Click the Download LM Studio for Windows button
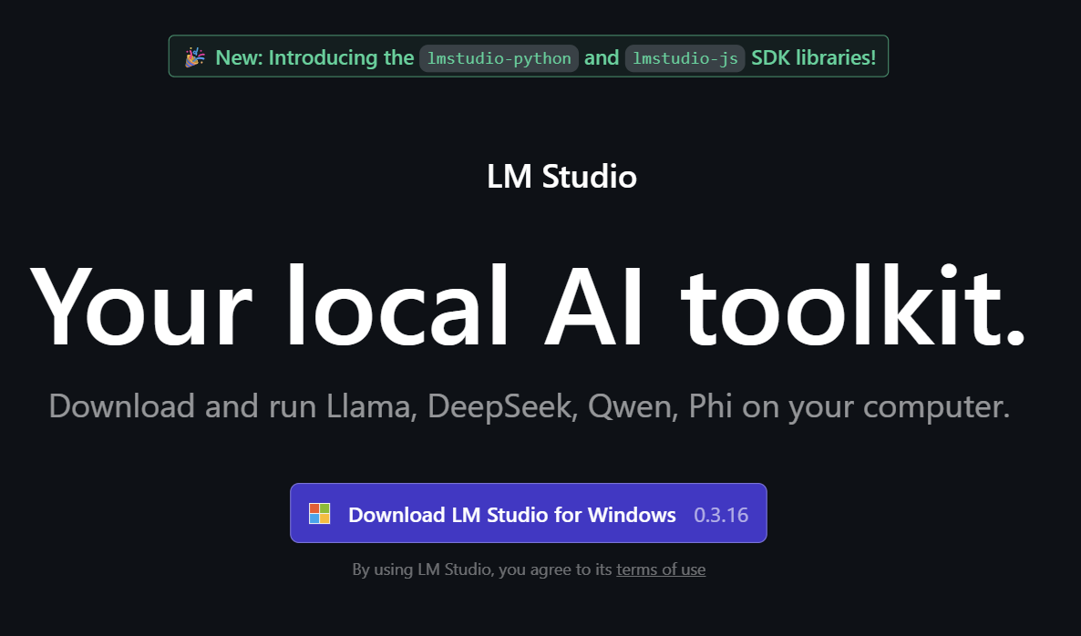1081x636 pixels. point(528,513)
